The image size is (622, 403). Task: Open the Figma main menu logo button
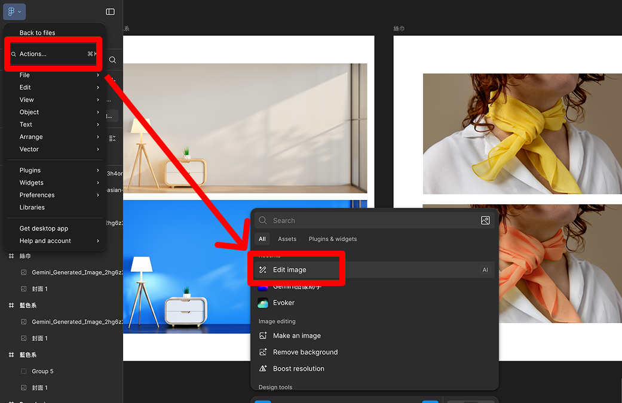click(x=14, y=11)
